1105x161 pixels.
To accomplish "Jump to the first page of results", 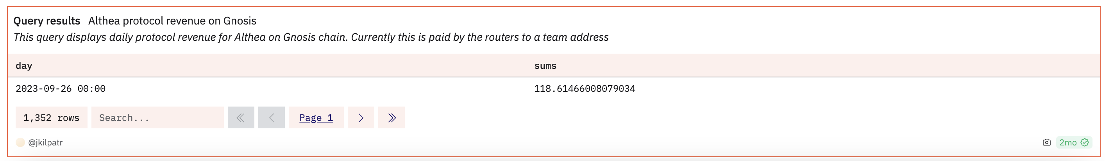I will pos(241,117).
